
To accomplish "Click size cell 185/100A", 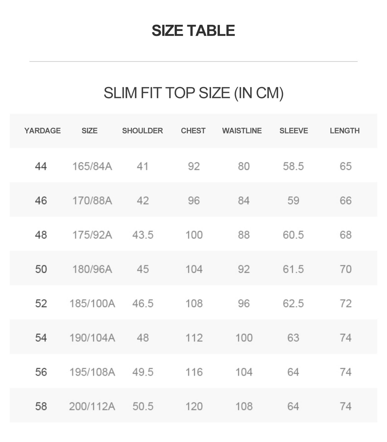I will coord(92,303).
